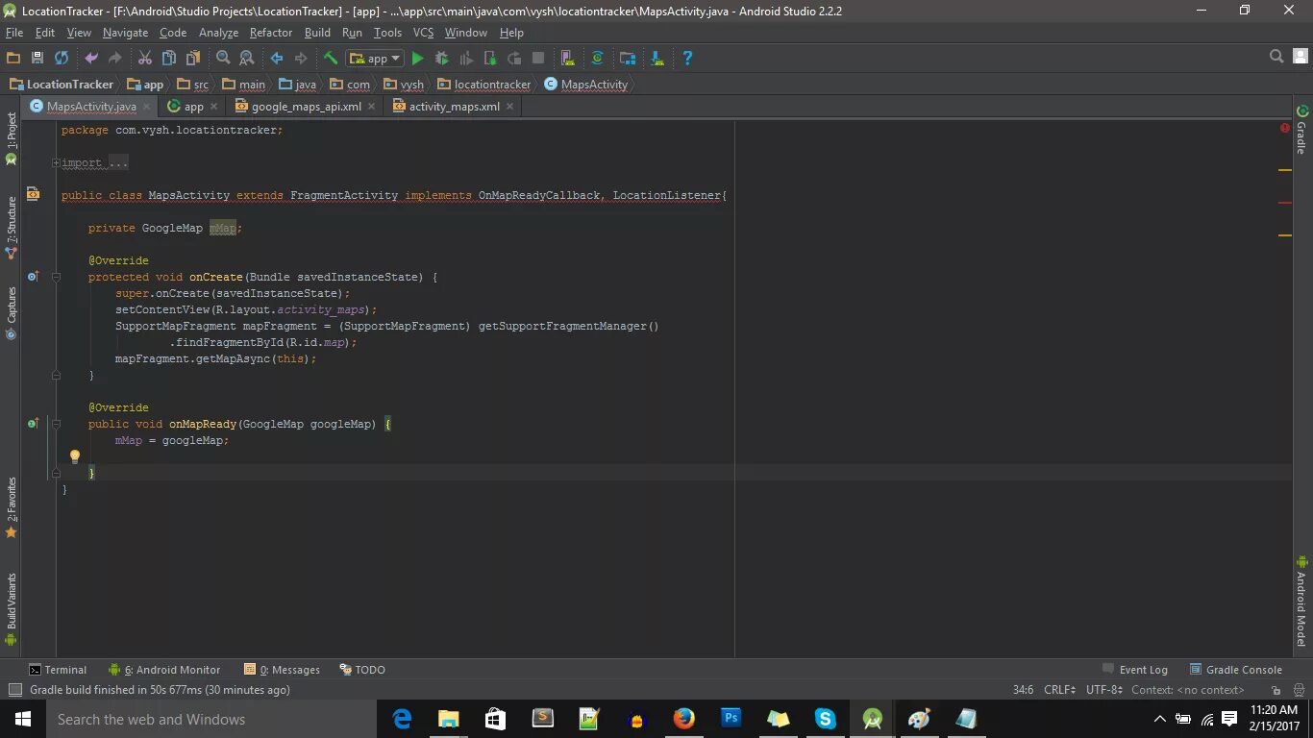Toggle the 2: Favorites side panel

click(12, 506)
